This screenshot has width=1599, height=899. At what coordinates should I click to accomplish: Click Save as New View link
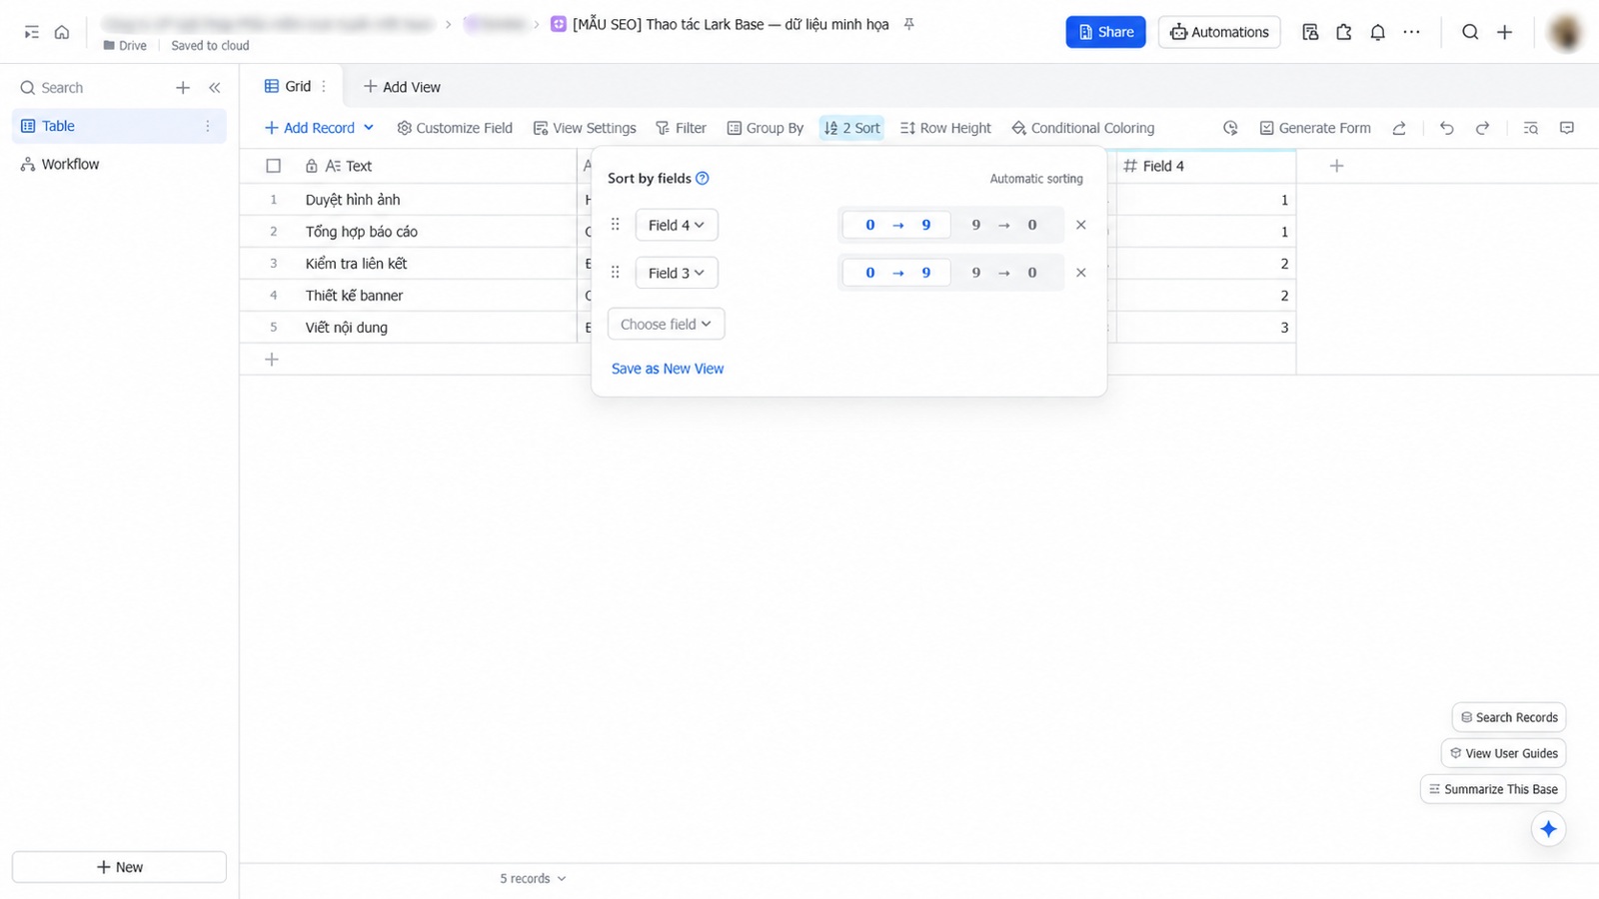point(668,369)
